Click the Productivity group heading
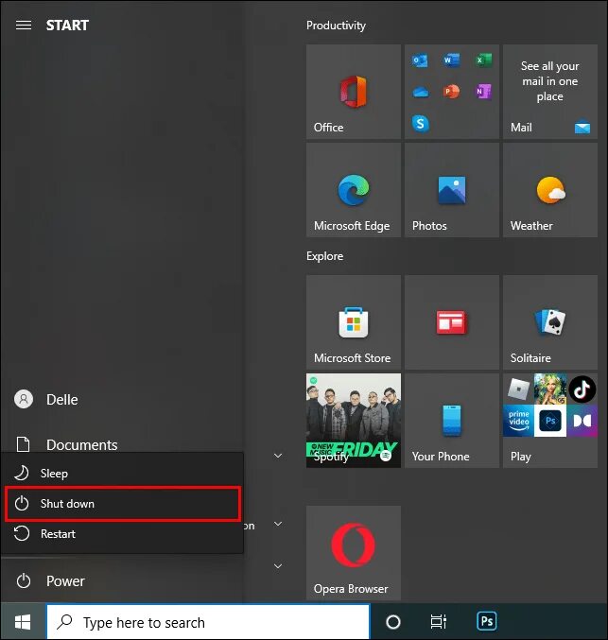The image size is (608, 640). (336, 26)
